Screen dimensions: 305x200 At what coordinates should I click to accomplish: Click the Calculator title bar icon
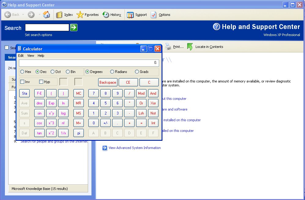20,49
